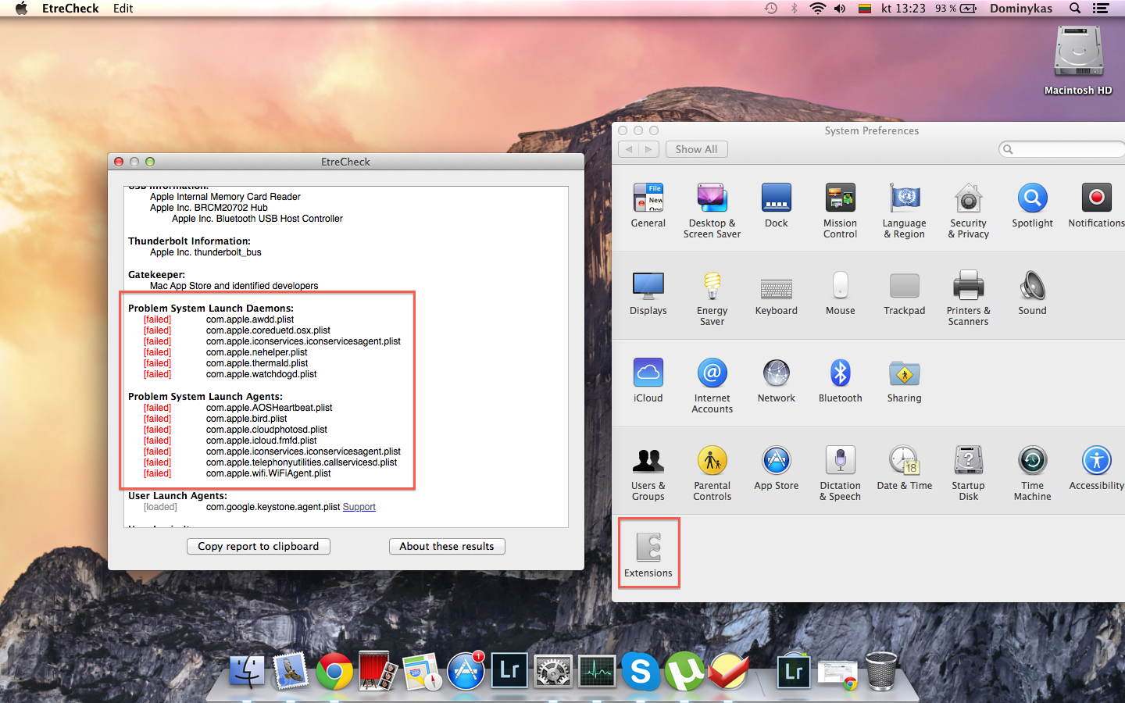The image size is (1125, 703).
Task: Click Copy report to clipboard button
Action: (259, 547)
